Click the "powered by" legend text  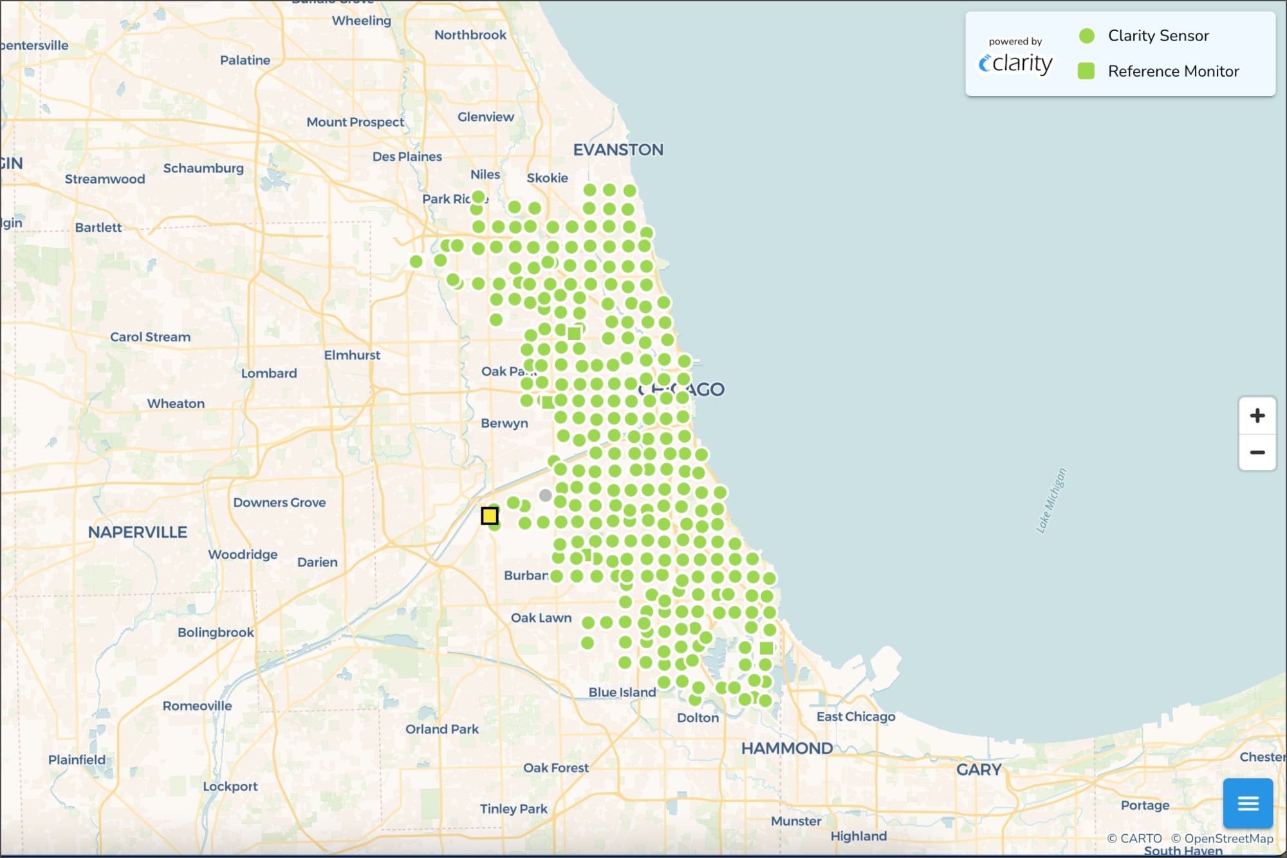(1015, 41)
